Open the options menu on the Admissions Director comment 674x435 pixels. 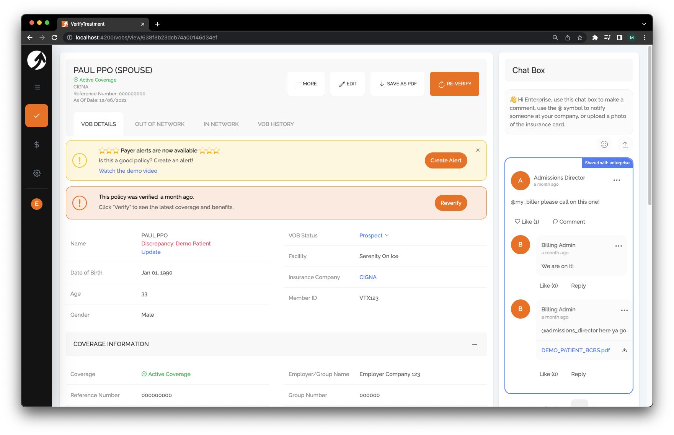(x=617, y=180)
